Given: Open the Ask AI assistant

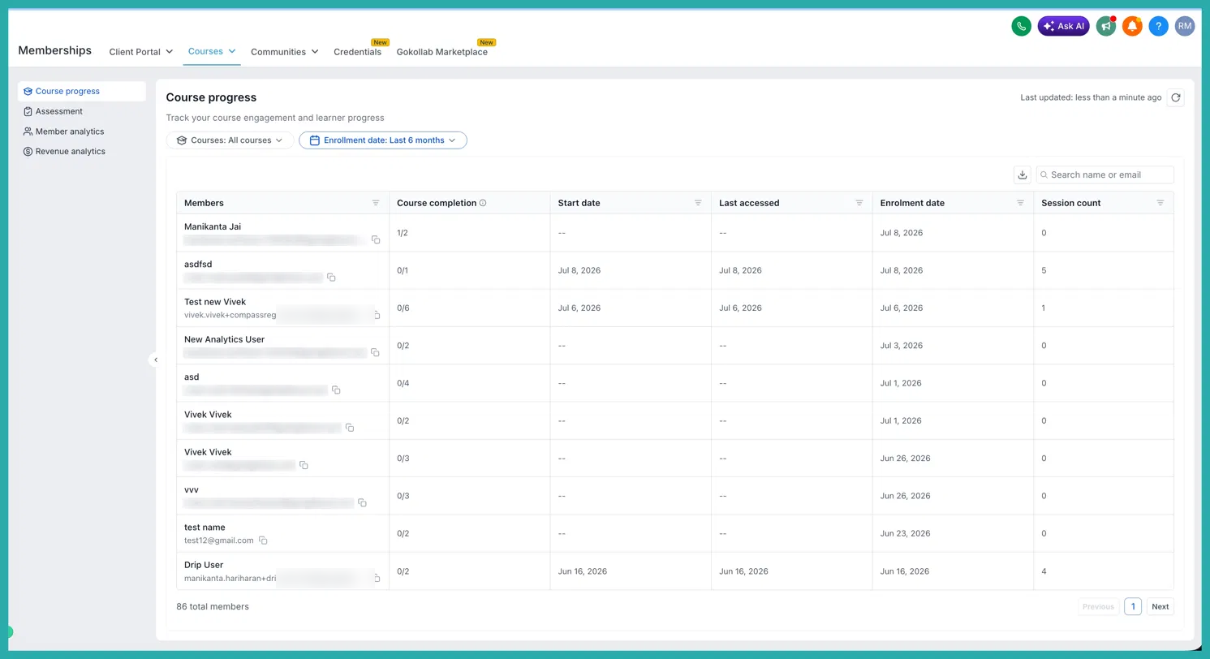Looking at the screenshot, I should click(x=1063, y=26).
